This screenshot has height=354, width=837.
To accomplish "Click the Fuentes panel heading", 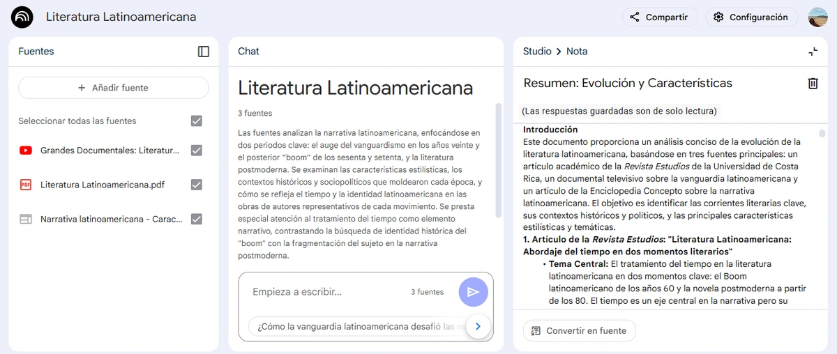I will [36, 52].
